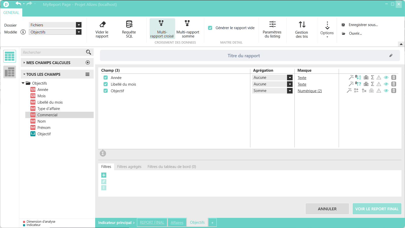The image size is (405, 228).
Task: Click the Rechercher search field
Action: click(53, 52)
